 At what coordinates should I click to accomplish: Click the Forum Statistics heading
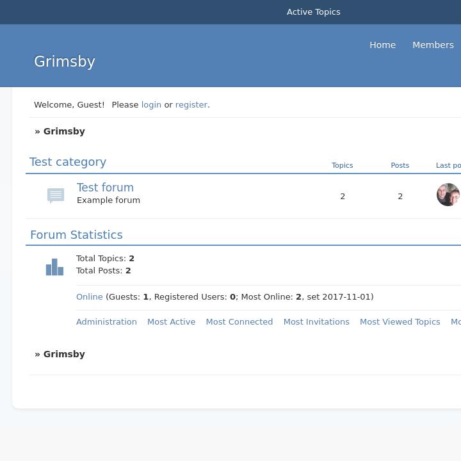point(76,235)
